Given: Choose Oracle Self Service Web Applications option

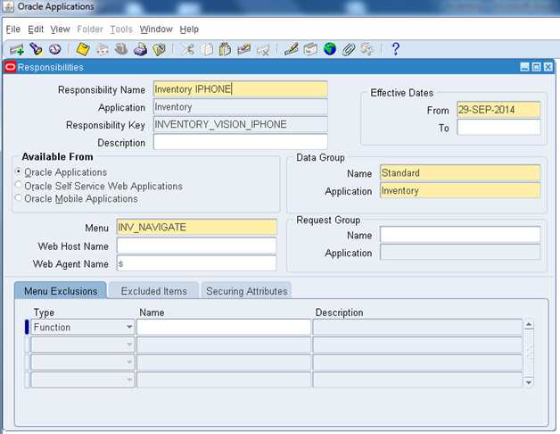Looking at the screenshot, I should (x=19, y=187).
